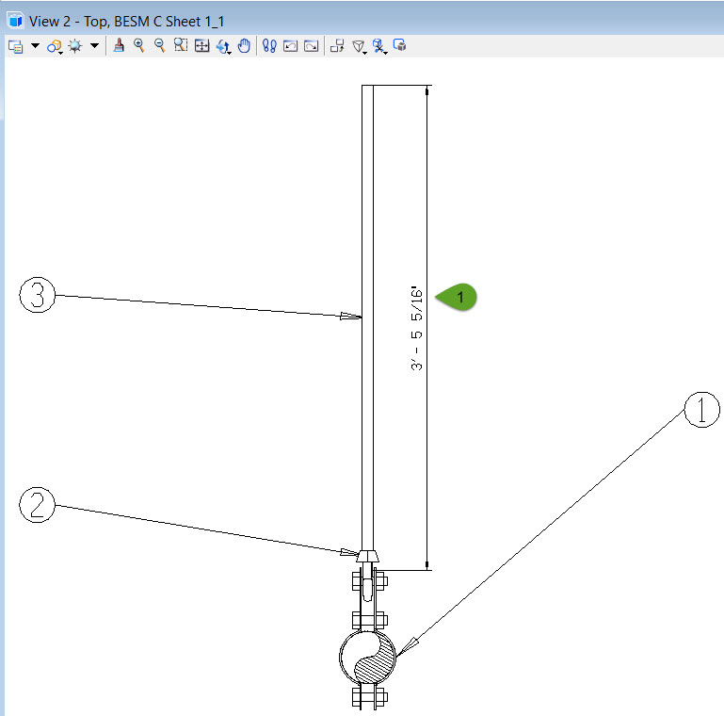This screenshot has width=724, height=716.
Task: Open the View Attributes dialog icon
Action: [x=16, y=46]
